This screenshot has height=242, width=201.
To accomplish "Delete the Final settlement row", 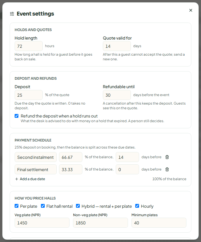I will tap(167, 169).
